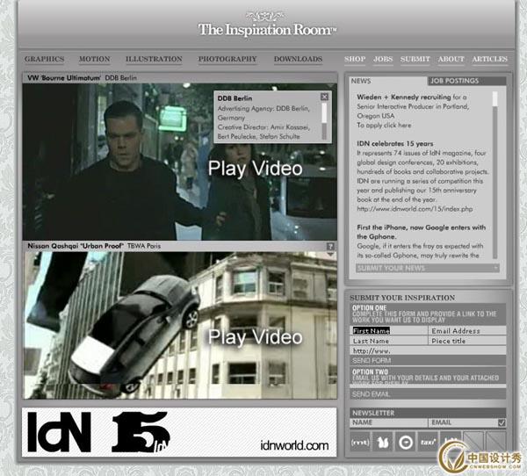
Task: Switch to the Job Postings tab
Action: pos(467,81)
